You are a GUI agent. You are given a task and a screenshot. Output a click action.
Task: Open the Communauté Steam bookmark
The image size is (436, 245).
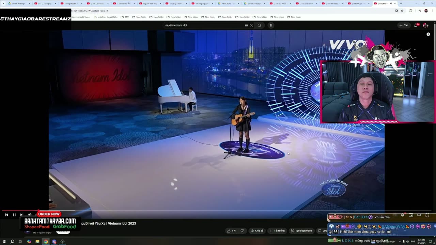pyautogui.click(x=80, y=17)
